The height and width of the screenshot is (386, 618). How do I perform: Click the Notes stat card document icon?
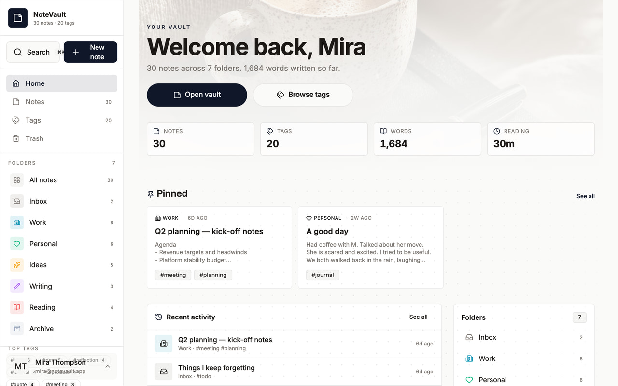[x=156, y=131]
